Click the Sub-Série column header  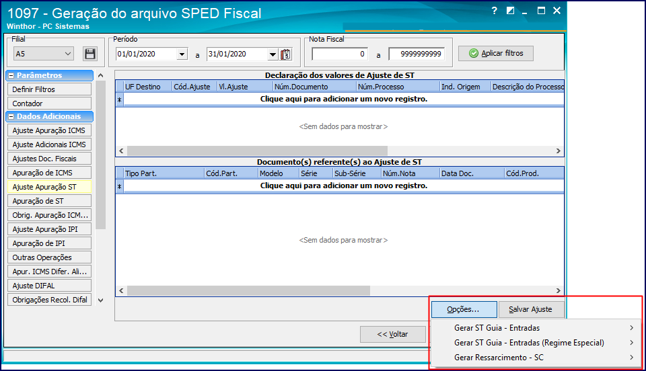tap(357, 173)
